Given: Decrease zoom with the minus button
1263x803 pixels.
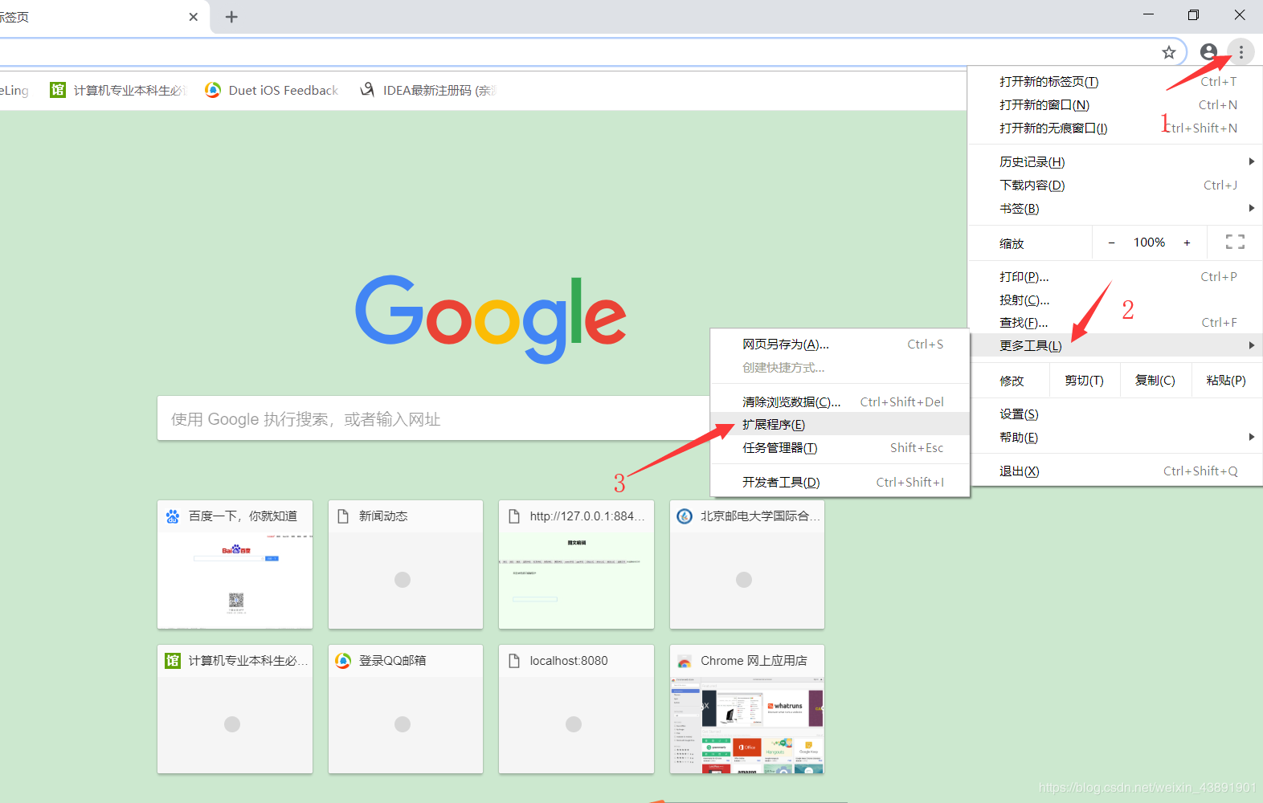Looking at the screenshot, I should [x=1111, y=243].
